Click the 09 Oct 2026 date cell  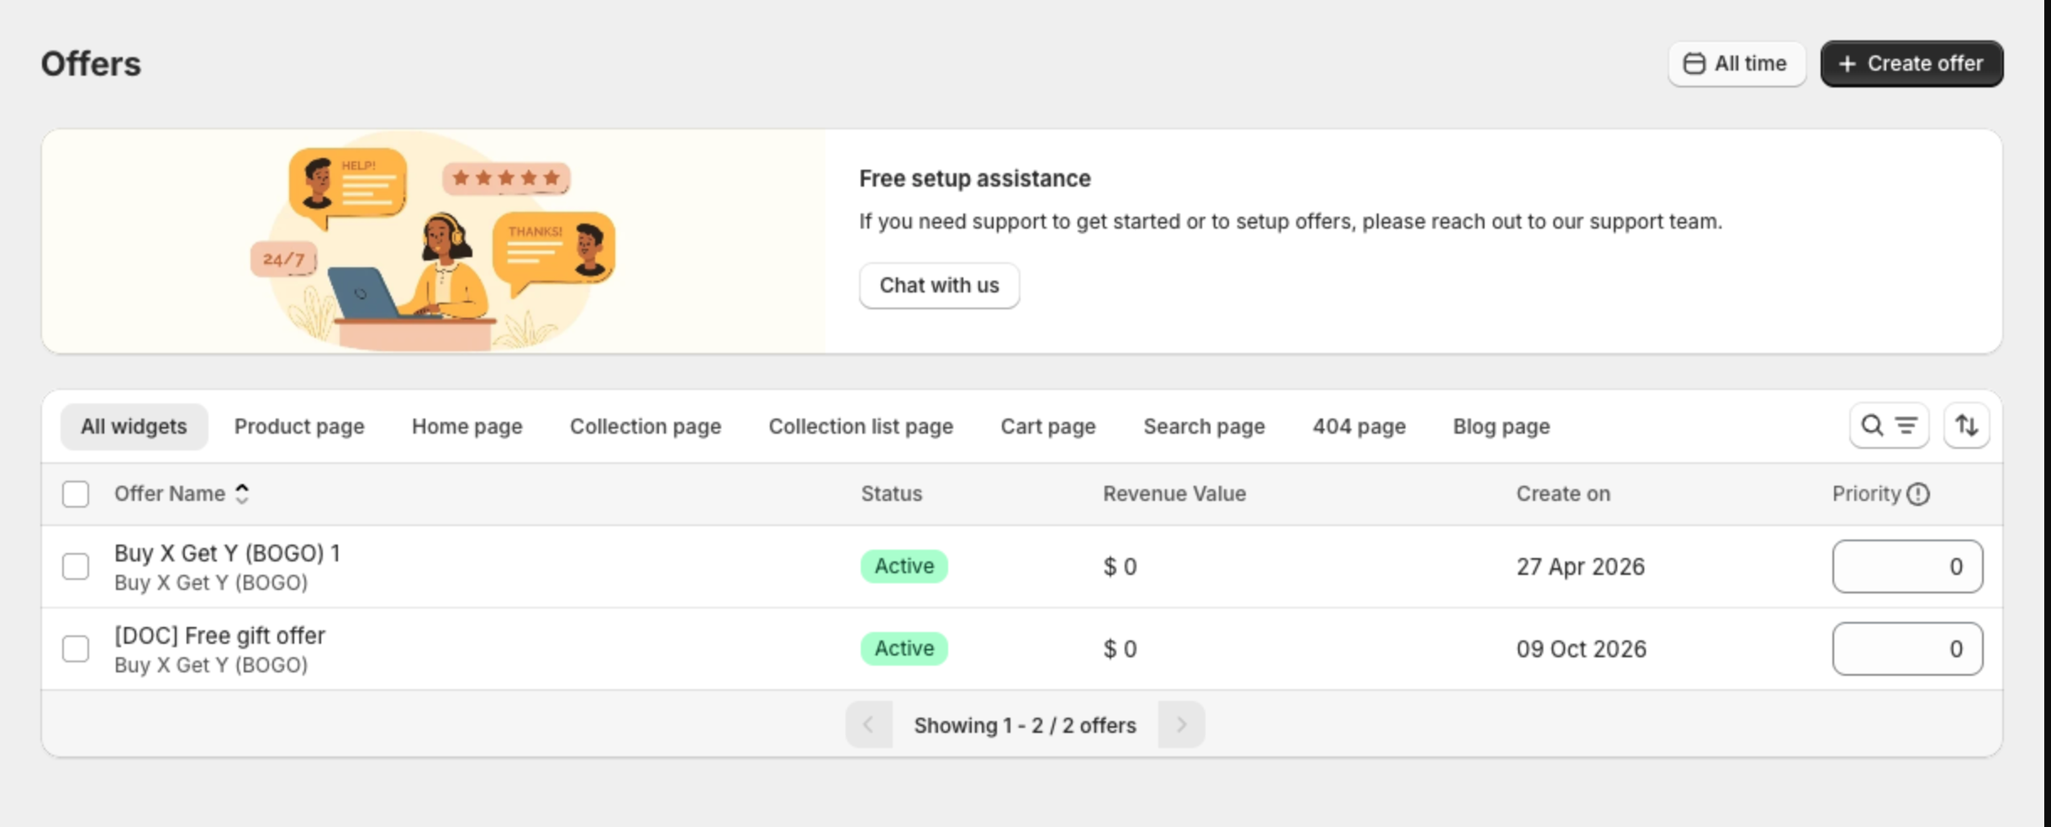1581,649
